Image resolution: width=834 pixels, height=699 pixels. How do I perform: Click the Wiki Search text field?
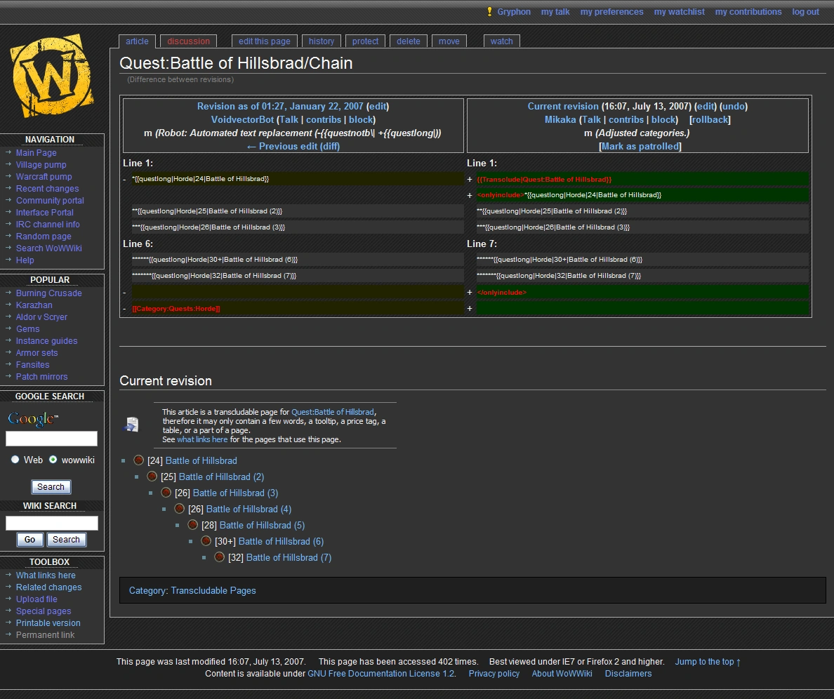click(52, 523)
